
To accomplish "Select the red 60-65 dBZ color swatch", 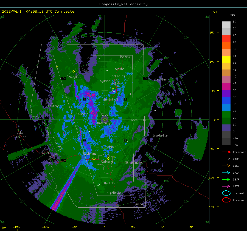I will pos(226,39).
